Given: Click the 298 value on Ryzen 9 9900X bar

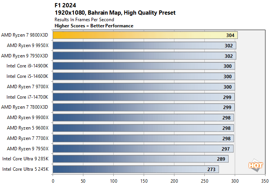Looking at the screenshot, I should pos(226,118).
